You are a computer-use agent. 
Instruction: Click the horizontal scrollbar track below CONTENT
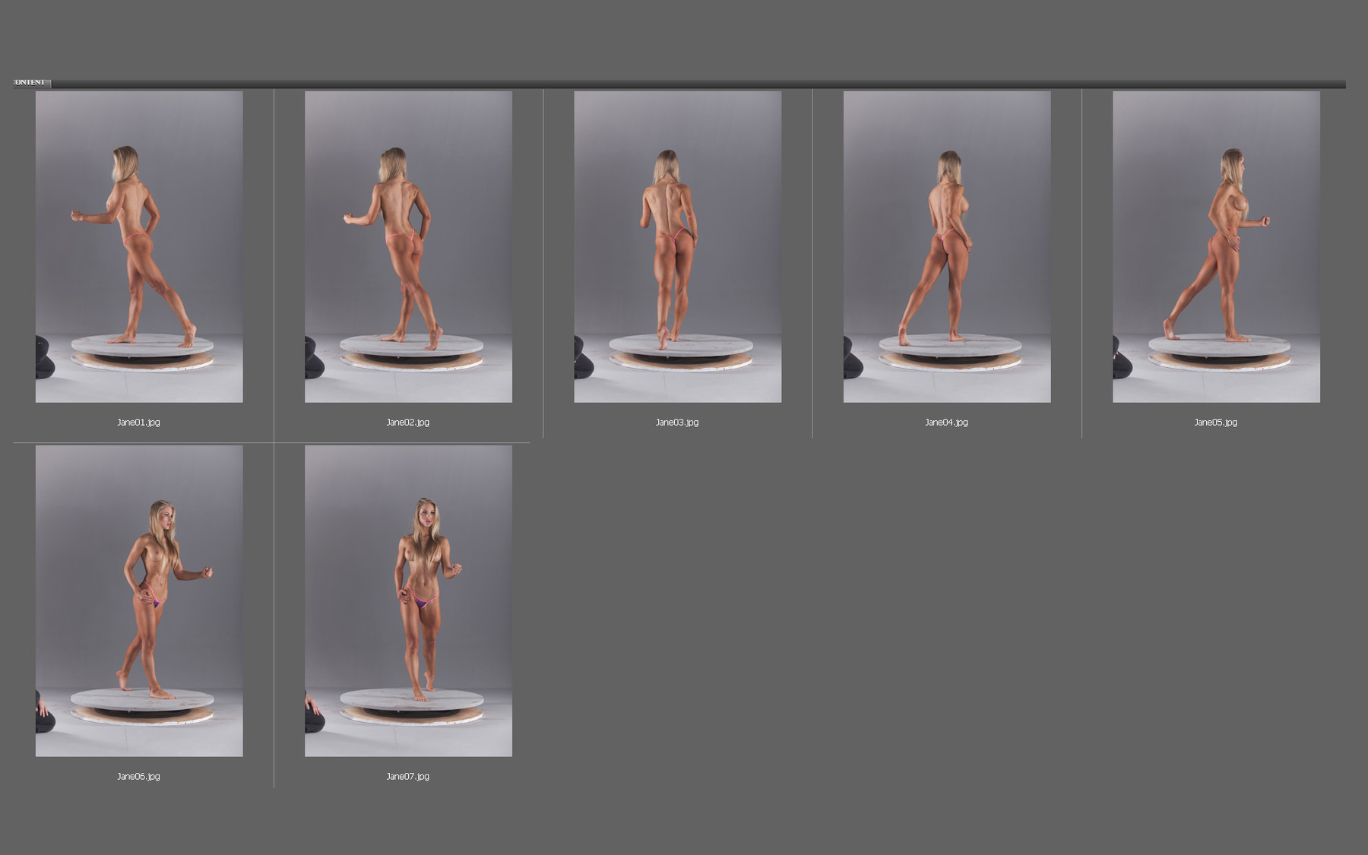pos(684,84)
